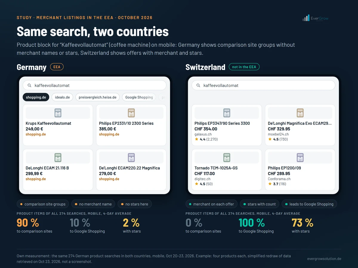Viewport: 358px width, 268px height.
Task: Open shopping.de link under Krups Kaffeevollautomat
Action: point(36,134)
